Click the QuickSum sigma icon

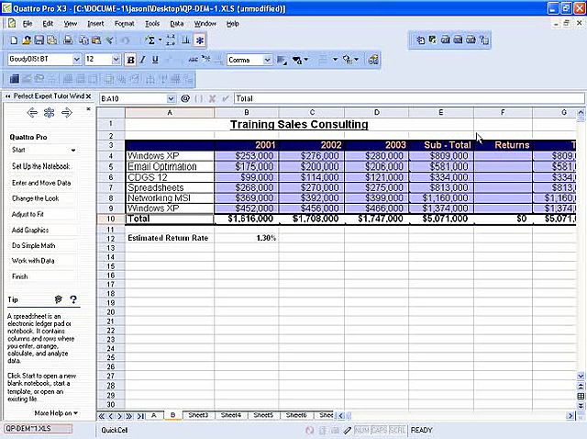(x=150, y=40)
